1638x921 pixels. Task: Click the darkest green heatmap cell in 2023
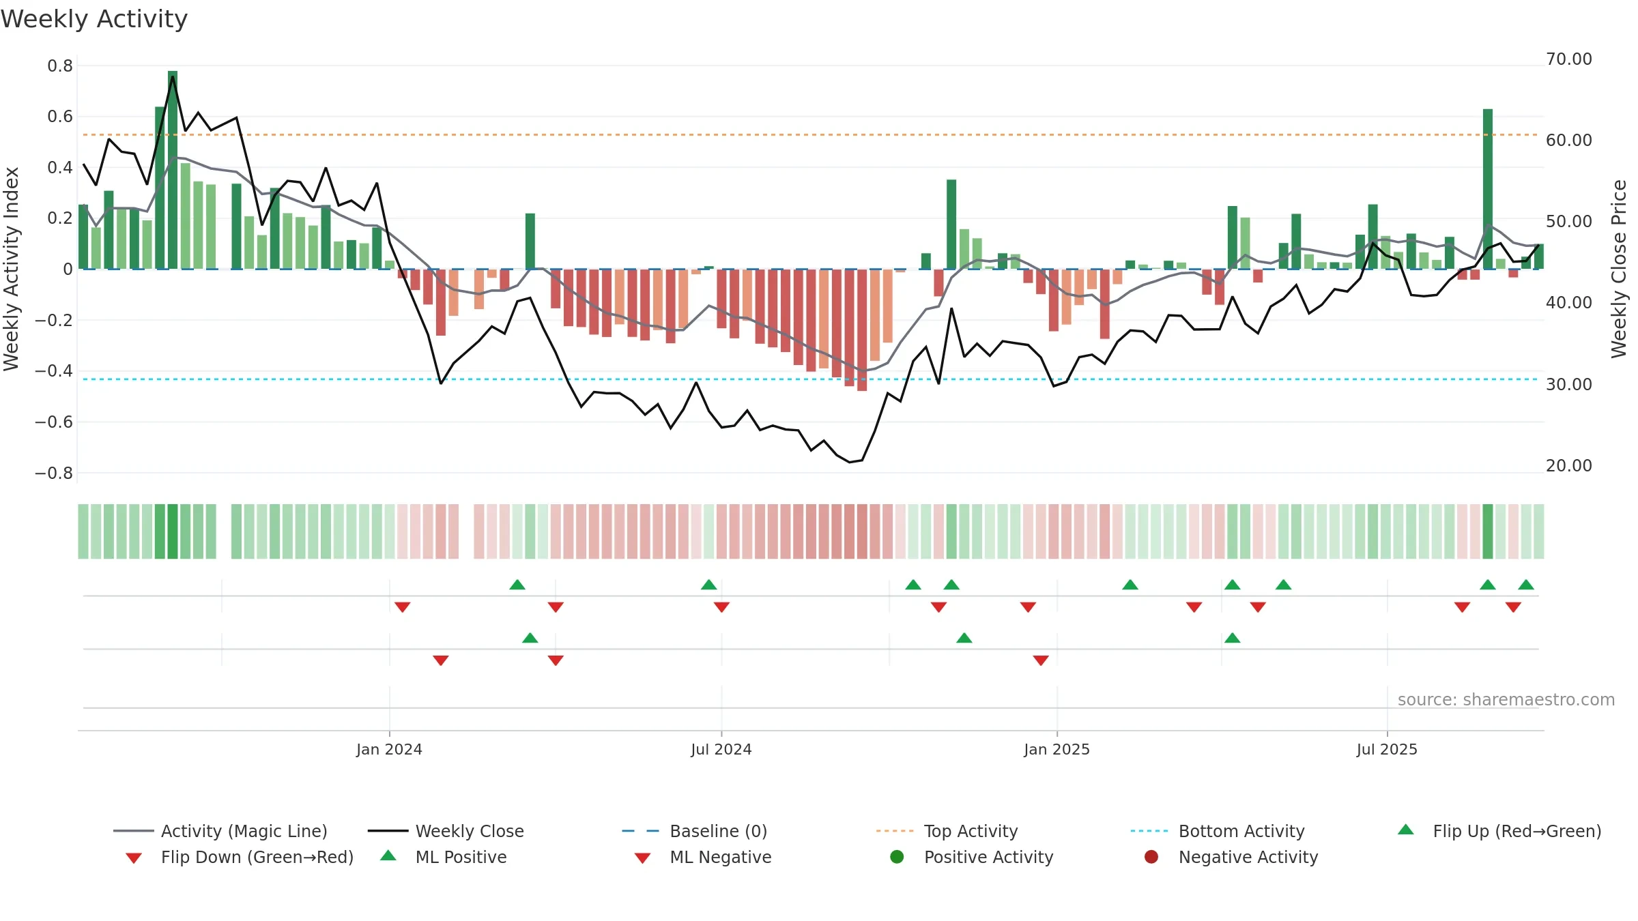click(x=173, y=531)
